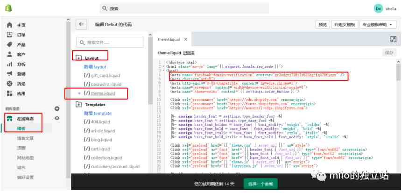Click the file search input field
Image resolution: width=402 pixels, height=193 pixels.
(x=110, y=43)
